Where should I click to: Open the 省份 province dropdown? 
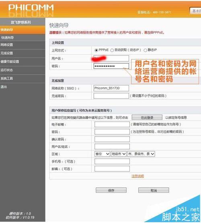click(x=102, y=154)
